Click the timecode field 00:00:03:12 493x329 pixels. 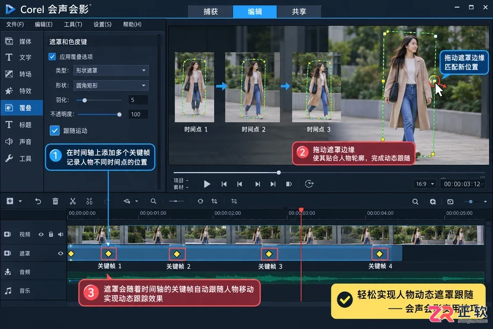pos(462,184)
